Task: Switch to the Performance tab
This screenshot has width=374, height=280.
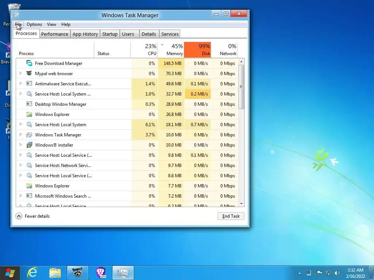Action: pyautogui.click(x=55, y=34)
